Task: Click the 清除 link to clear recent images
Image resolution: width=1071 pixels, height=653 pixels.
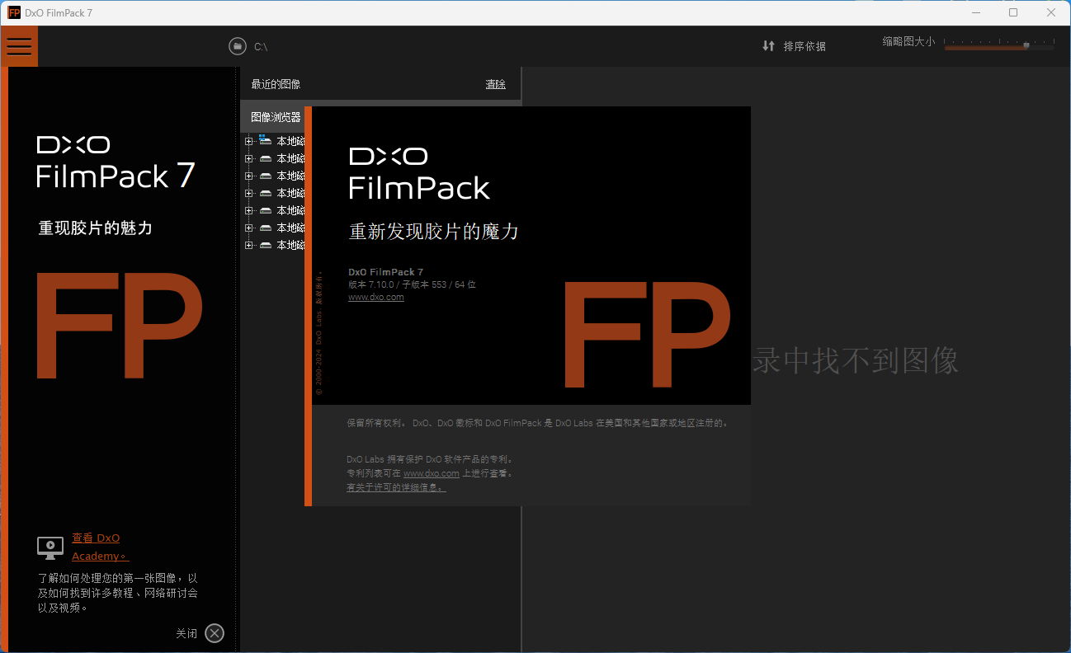Action: pos(495,84)
